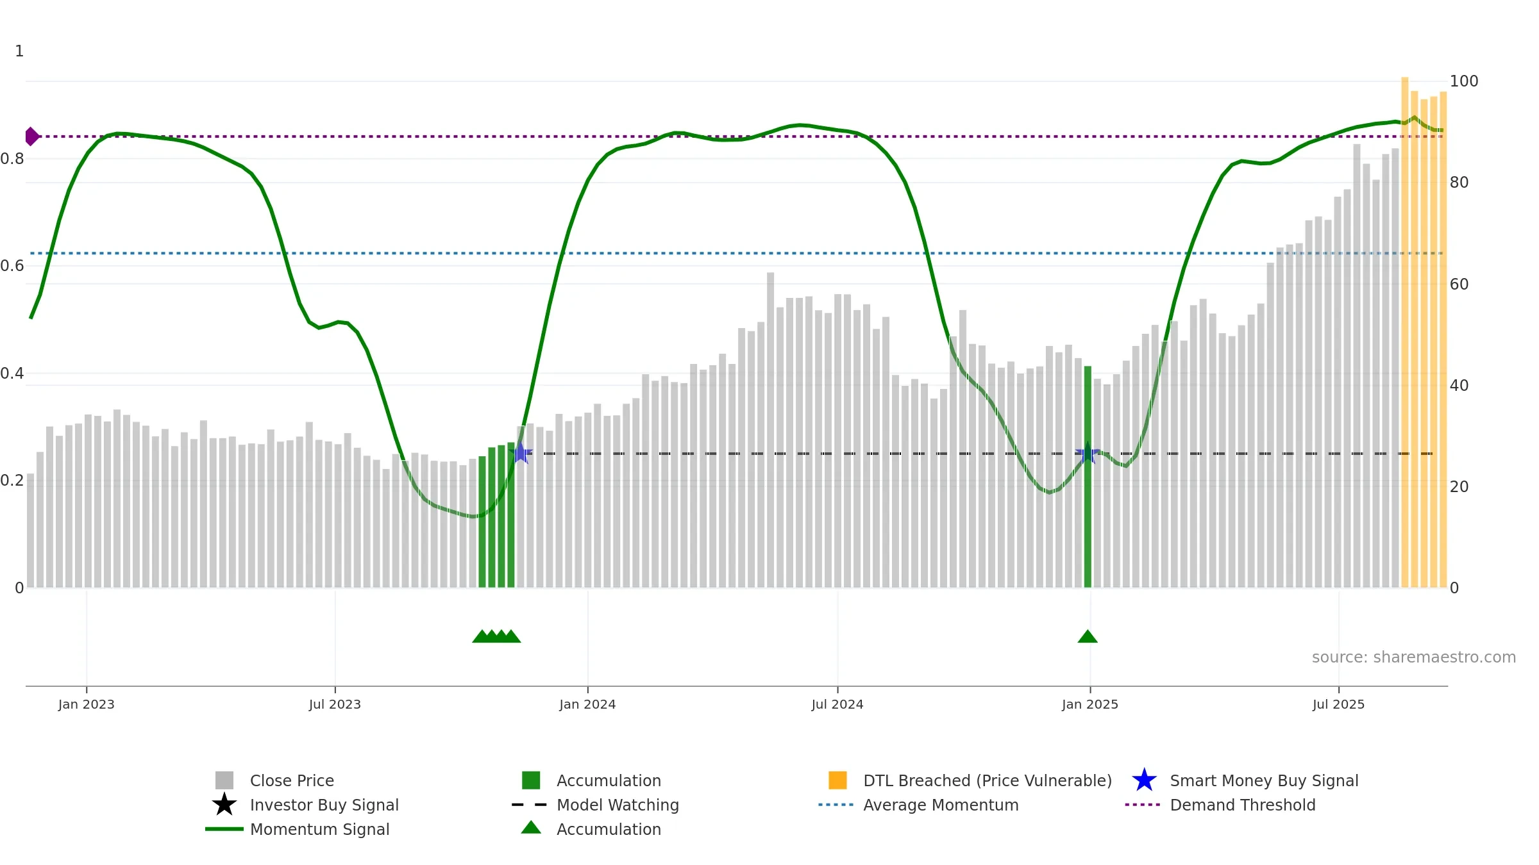Click the blue star near Jan 2025 on chart
This screenshot has height=865, width=1539.
coord(1088,454)
